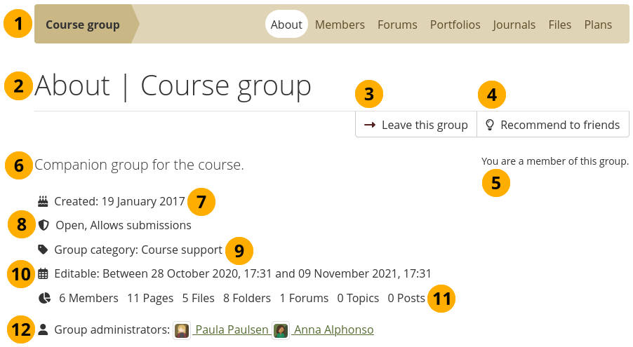Screen dimensions: 633x347
Task: Click Anna Alphonso's profile picture
Action: pos(281,330)
